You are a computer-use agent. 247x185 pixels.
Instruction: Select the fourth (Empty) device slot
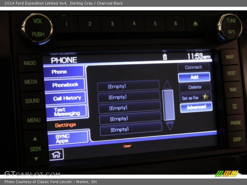(x=130, y=118)
